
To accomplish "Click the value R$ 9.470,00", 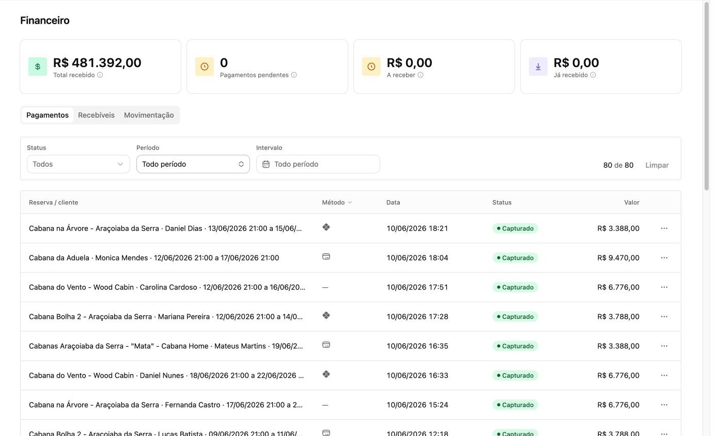I will 618,257.
